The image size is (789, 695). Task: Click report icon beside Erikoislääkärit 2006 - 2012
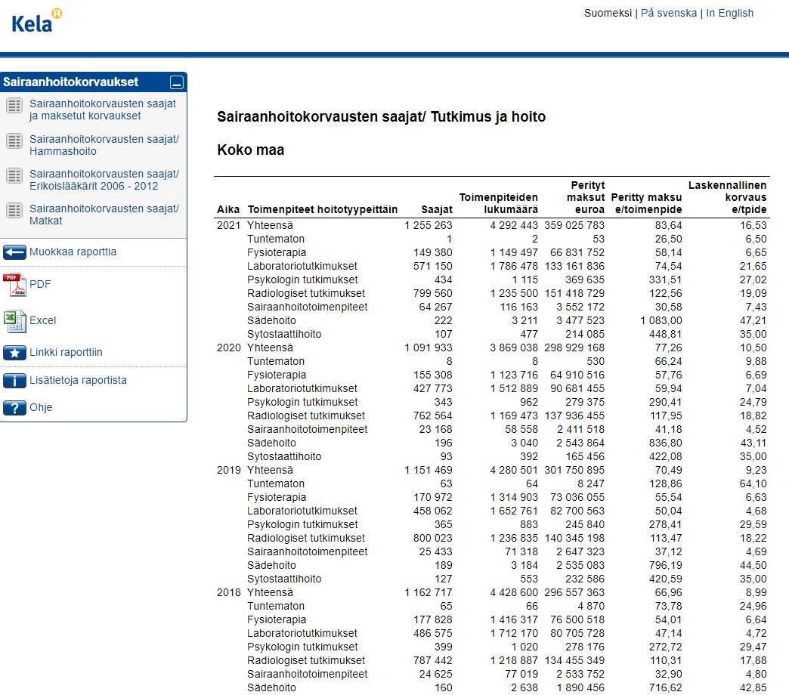tap(14, 176)
